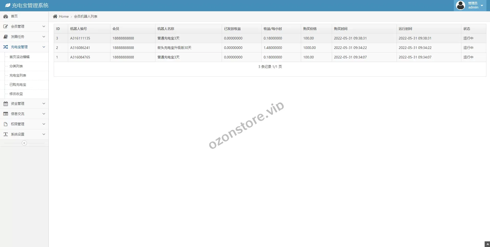Click the dashboard icon beside 首页
Screen dimensions: 490x247
(x=6, y=16)
